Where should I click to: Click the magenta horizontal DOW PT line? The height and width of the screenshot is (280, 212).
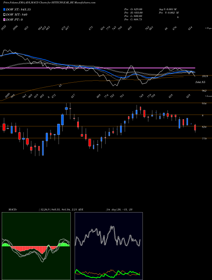98,68
